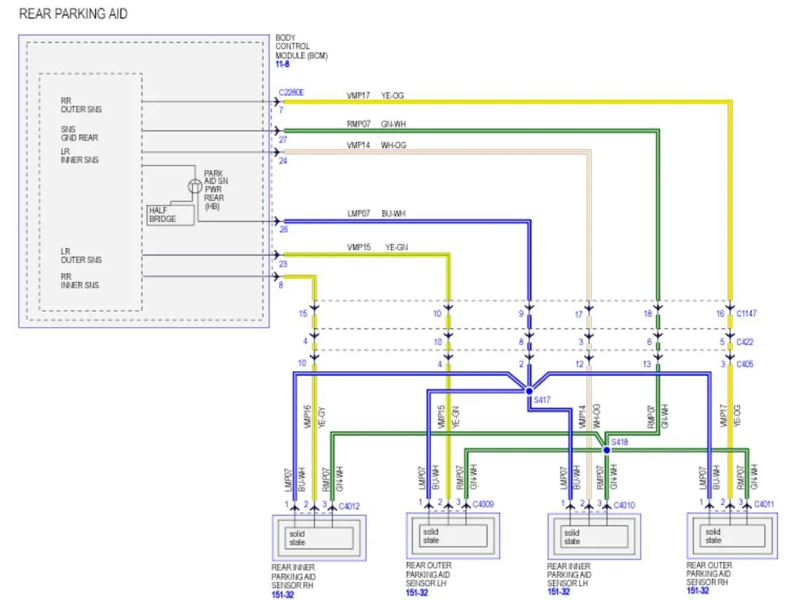811x600 pixels.
Task: Click the blue LMP07 BU-WH wire label
Action: (x=376, y=213)
